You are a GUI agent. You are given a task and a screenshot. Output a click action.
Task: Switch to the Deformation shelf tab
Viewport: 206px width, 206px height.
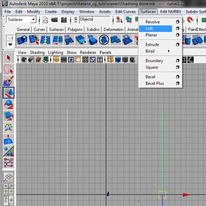tap(114, 30)
